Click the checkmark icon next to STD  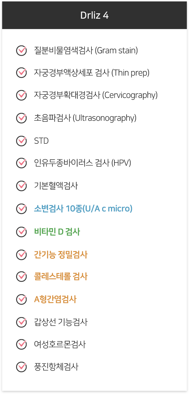click(x=21, y=140)
